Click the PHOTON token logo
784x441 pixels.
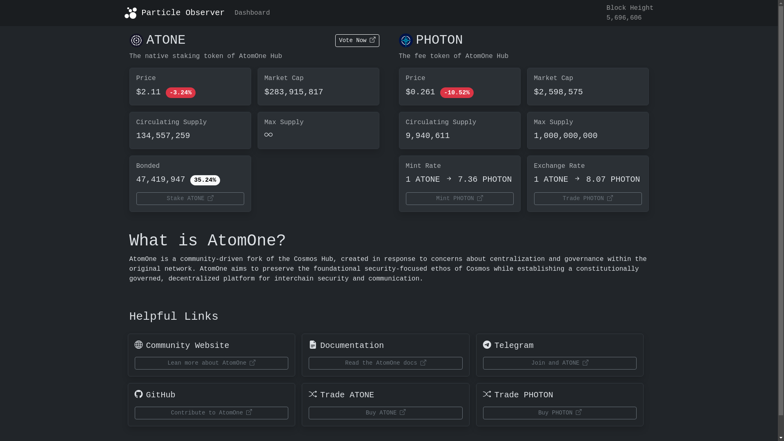(x=405, y=40)
